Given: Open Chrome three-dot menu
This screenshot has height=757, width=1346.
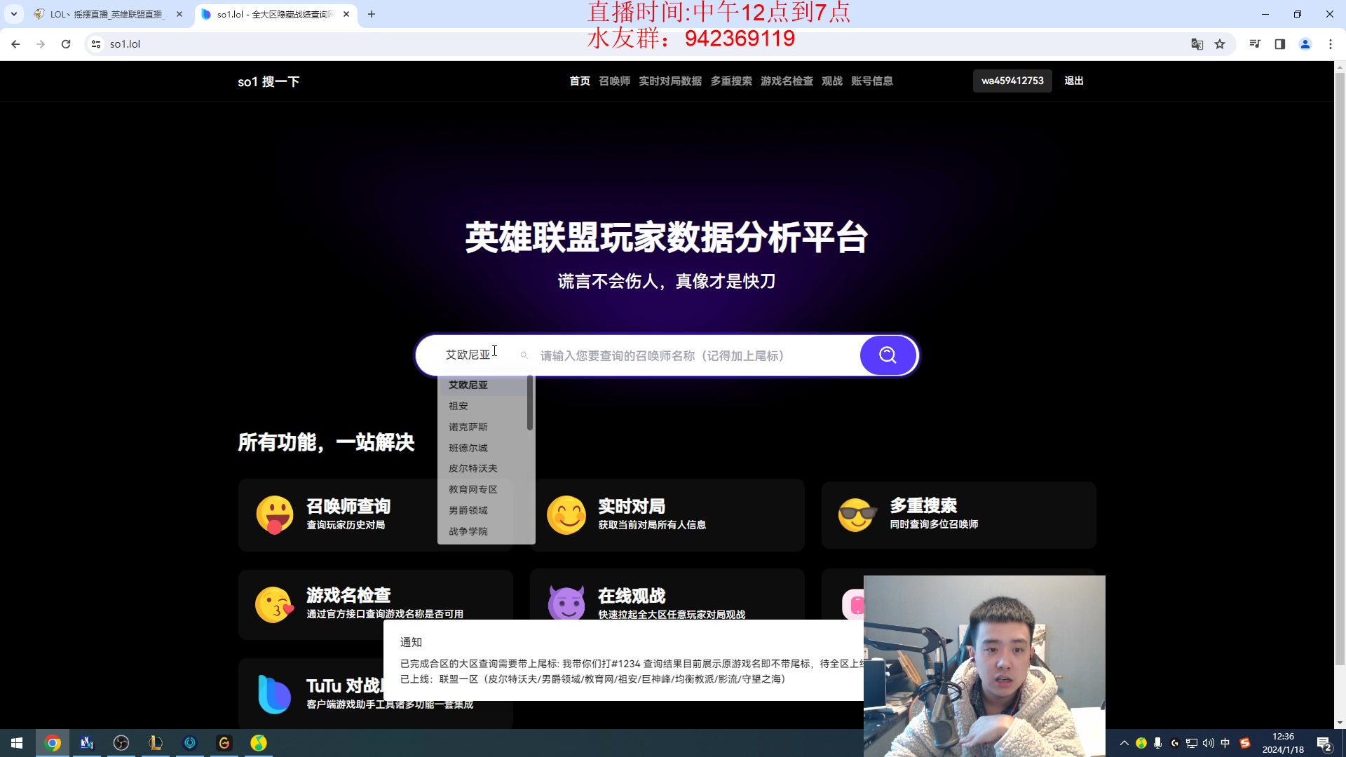Looking at the screenshot, I should [1330, 44].
